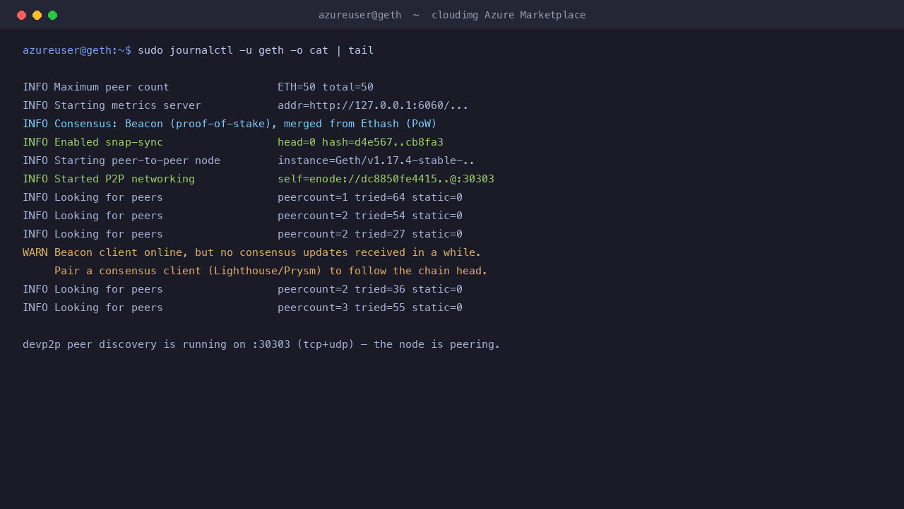Image resolution: width=904 pixels, height=509 pixels.
Task: Click 'peercount=2 tried=27 static=0' value
Action: [370, 234]
